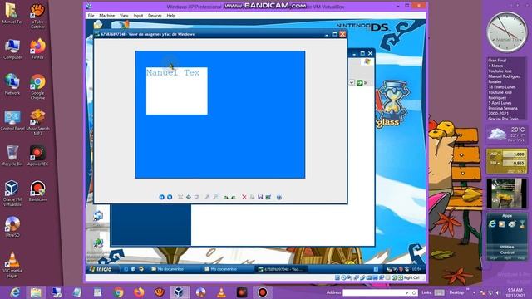Select Best Fit in the image viewer toolbar

click(x=180, y=197)
